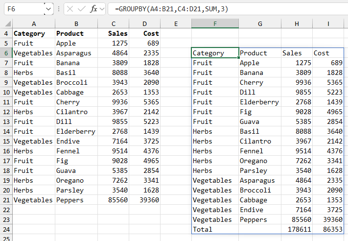Click Vegetables in cell A6
This screenshot has height=241, width=348.
tap(34, 53)
